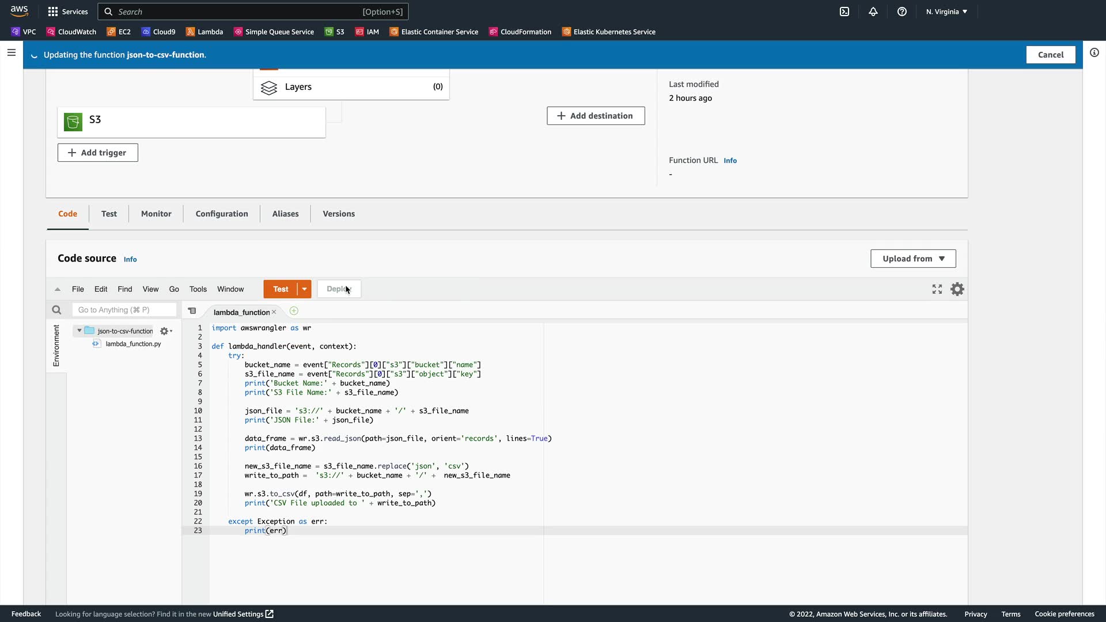Image resolution: width=1106 pixels, height=622 pixels.
Task: Open the editor preferences gear
Action: coord(957,289)
